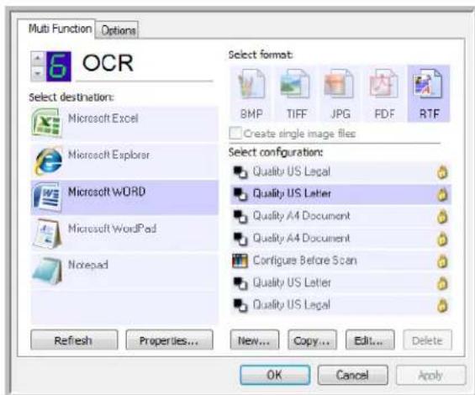Click the Copy... configuration button
Viewport: 475px width, 395px height.
312,340
